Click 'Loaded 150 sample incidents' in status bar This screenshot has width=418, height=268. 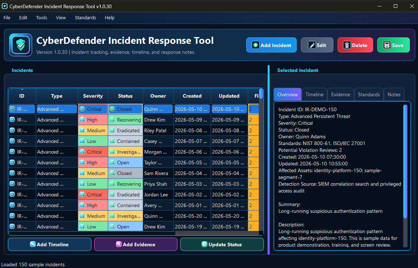33,264
